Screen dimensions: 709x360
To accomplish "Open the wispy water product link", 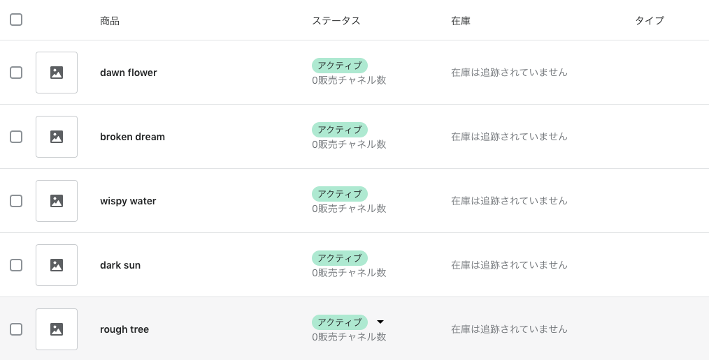I will pos(128,201).
